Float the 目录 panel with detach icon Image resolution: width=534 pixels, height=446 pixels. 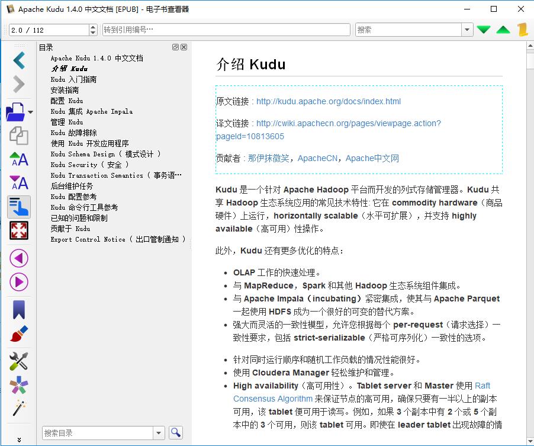175,47
